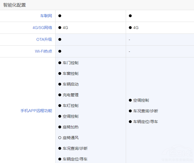Click the 车联网 row label link

tap(46, 16)
